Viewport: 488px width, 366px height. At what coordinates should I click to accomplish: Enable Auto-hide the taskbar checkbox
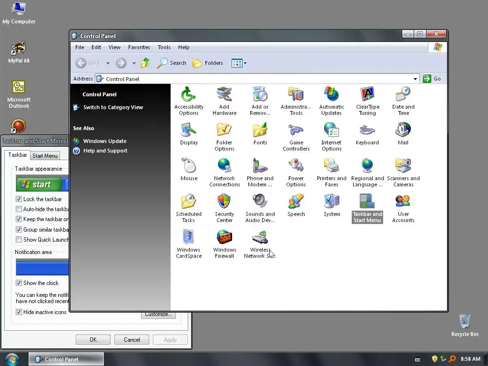(x=19, y=209)
